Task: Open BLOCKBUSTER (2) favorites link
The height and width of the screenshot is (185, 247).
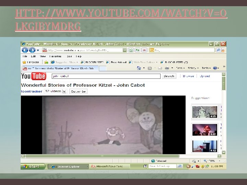Action: [x=174, y=62]
